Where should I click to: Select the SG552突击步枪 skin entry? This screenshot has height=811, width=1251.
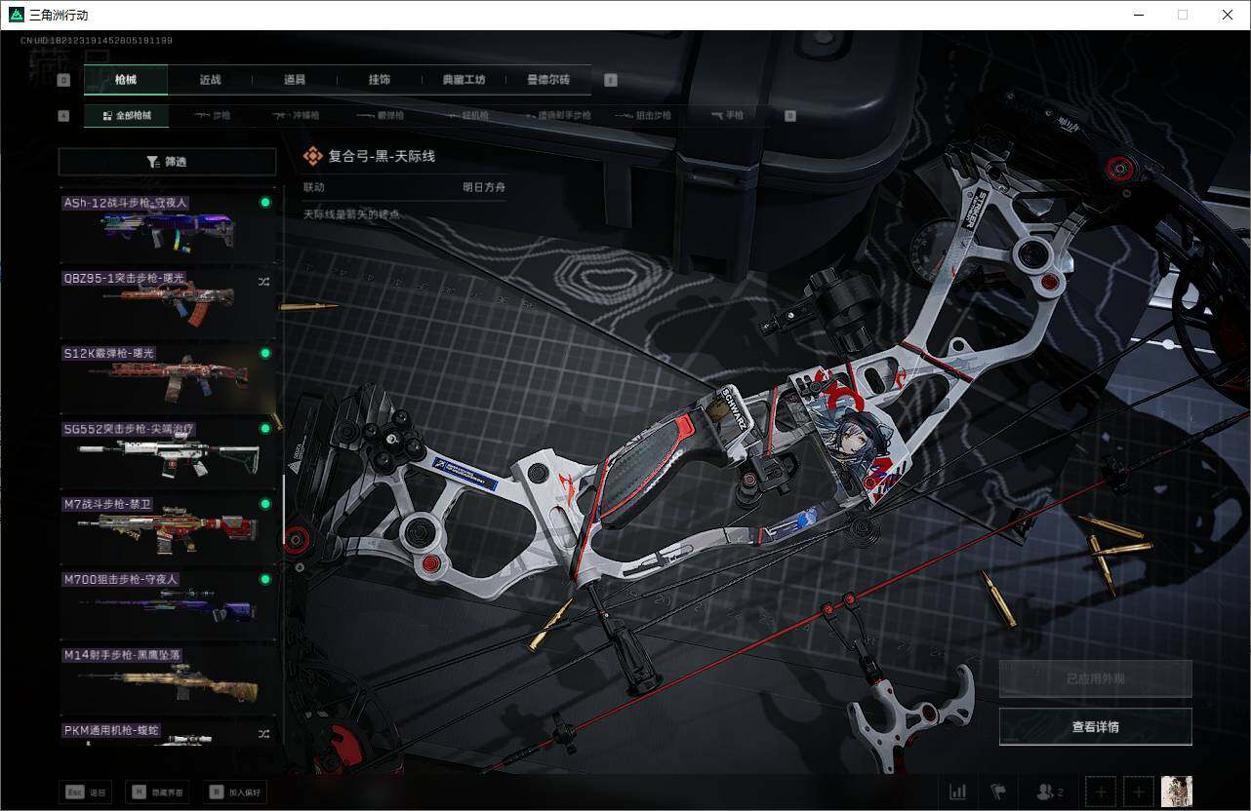coord(168,452)
